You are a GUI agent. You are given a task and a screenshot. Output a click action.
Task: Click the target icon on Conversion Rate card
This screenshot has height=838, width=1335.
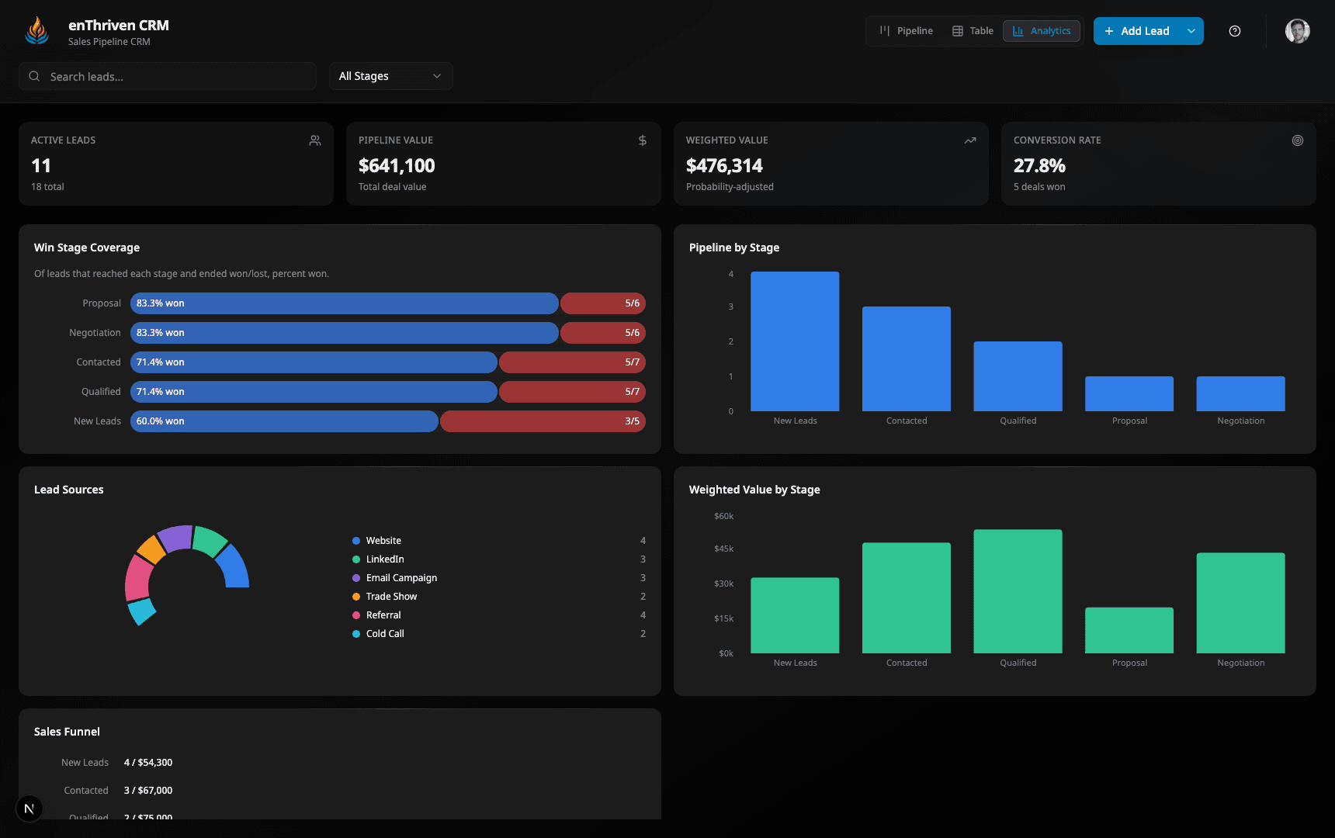click(1298, 140)
